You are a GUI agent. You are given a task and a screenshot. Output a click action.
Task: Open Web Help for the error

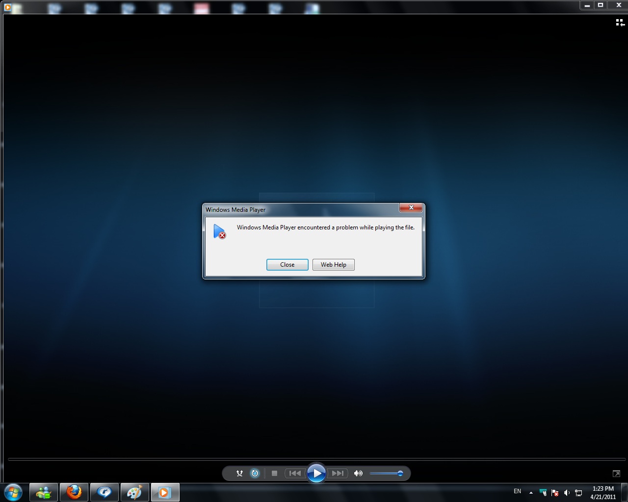coord(334,265)
